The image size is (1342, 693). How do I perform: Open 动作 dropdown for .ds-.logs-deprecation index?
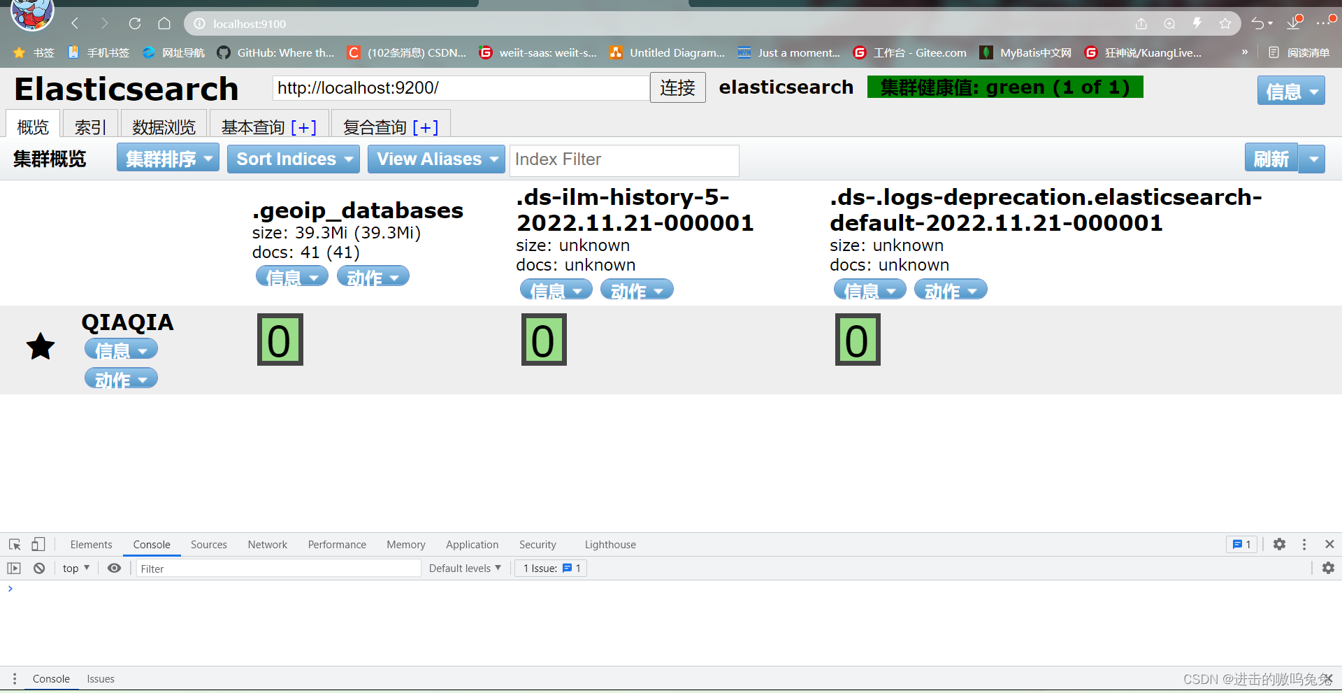pyautogui.click(x=951, y=290)
